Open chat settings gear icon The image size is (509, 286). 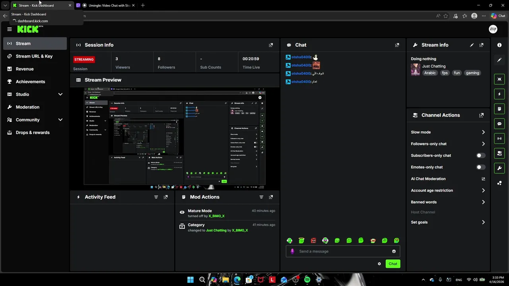coord(379,264)
